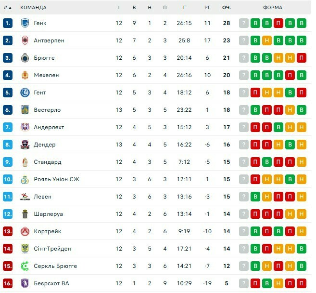This screenshot has height=293, width=316.
Task: Click the ФОРМА column header
Action: [273, 8]
